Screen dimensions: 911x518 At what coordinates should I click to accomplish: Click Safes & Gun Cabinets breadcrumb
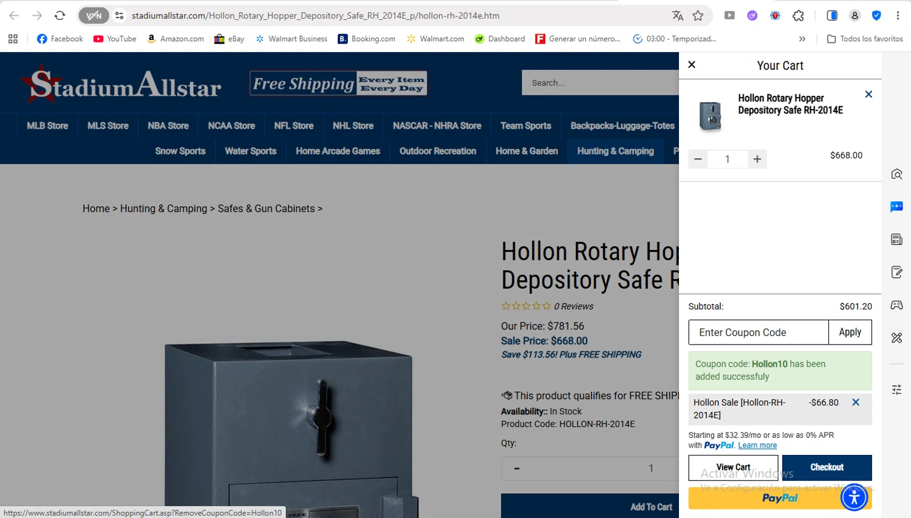pos(266,209)
